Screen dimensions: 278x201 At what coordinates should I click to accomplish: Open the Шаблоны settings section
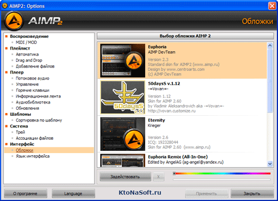coord(21,114)
